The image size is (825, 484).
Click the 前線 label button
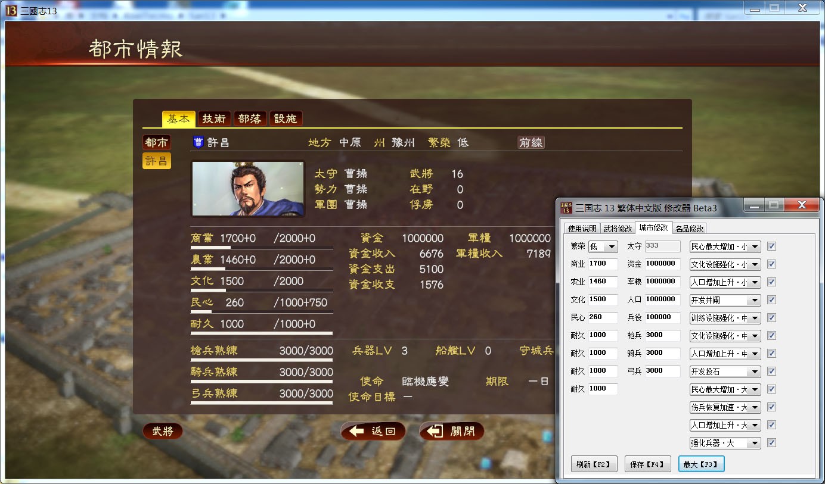(531, 143)
